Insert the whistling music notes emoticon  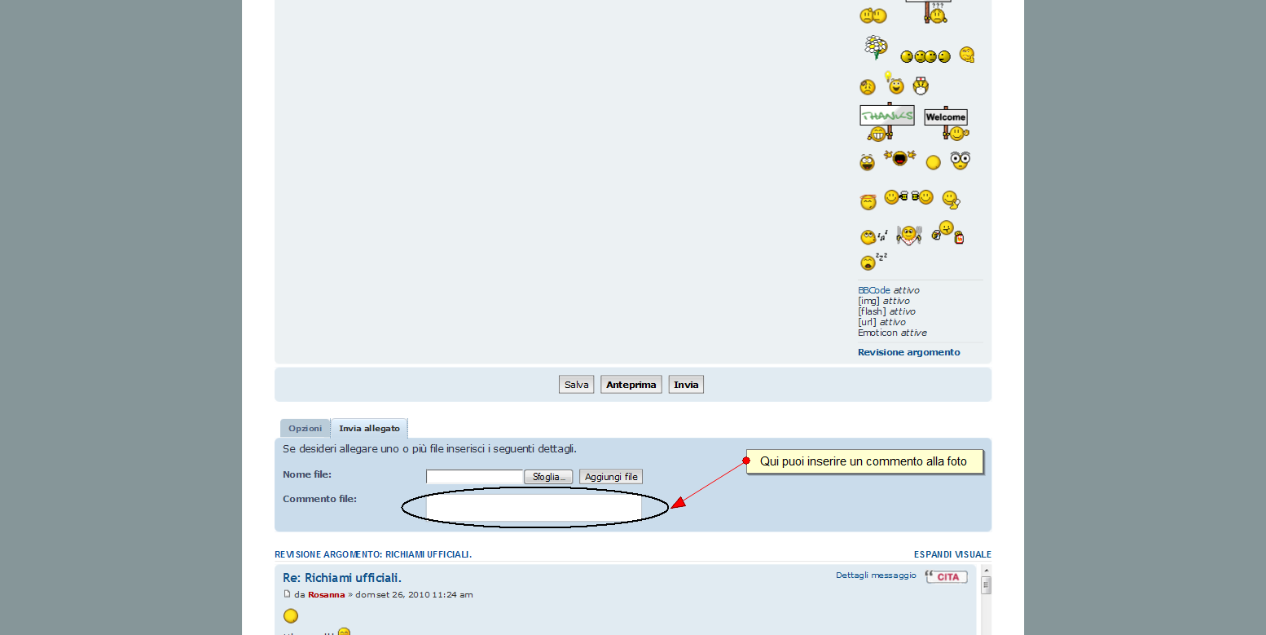[x=873, y=237]
